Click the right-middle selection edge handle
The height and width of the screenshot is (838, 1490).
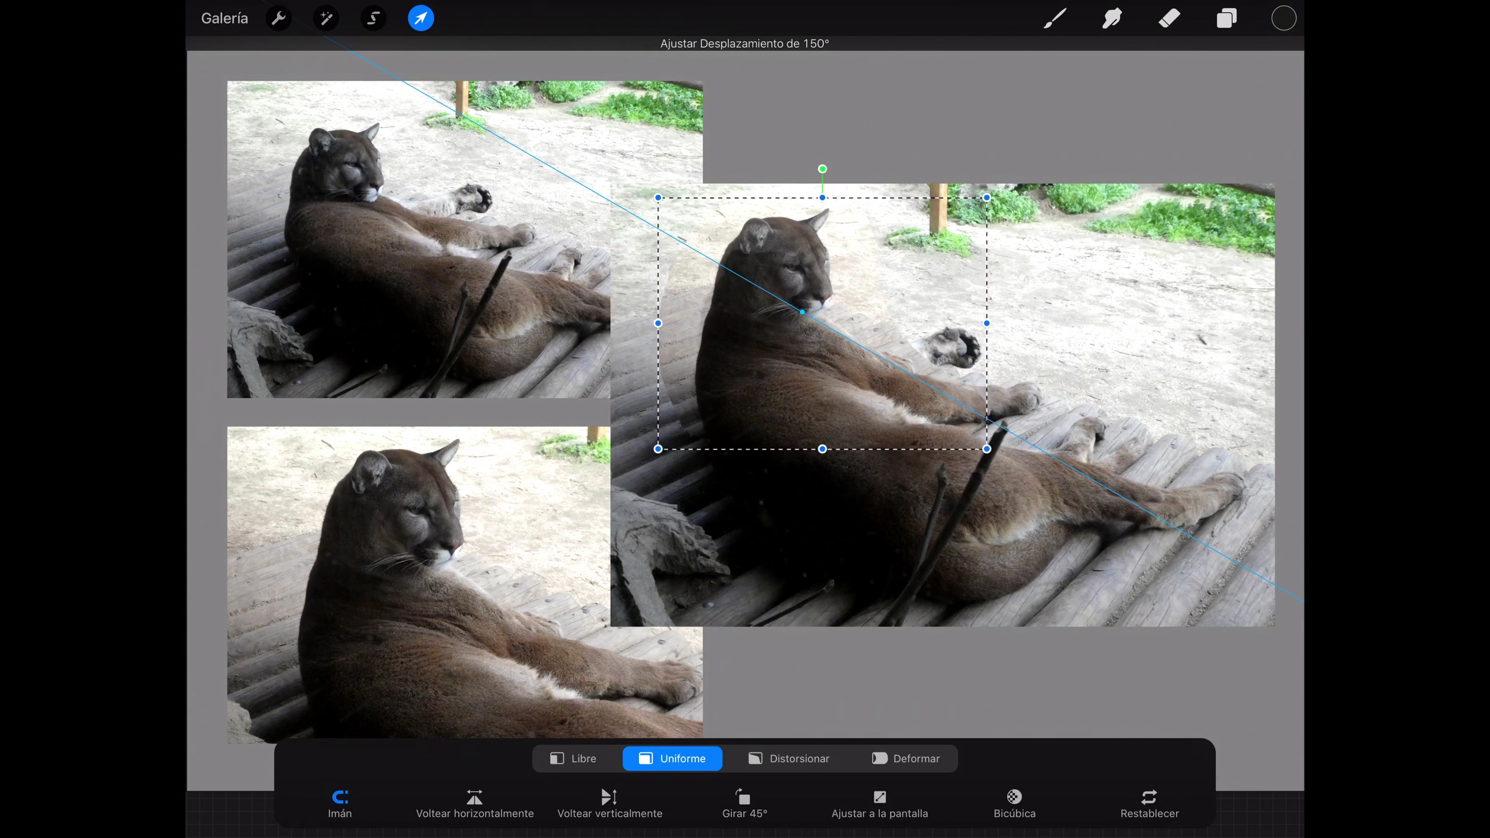coord(987,323)
